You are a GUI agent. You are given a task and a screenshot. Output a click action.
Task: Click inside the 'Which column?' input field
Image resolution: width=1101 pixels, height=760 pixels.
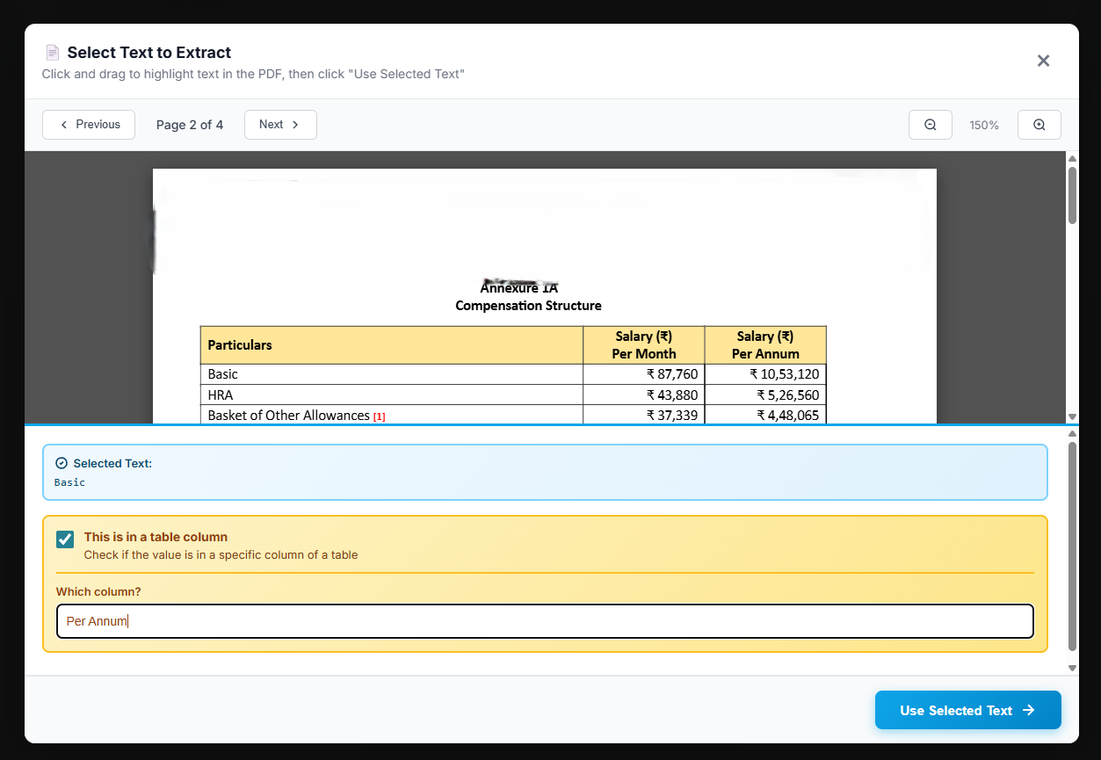tap(545, 621)
